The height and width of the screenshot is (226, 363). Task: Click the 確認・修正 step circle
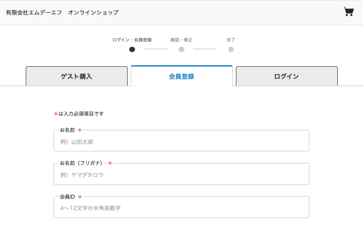181,49
